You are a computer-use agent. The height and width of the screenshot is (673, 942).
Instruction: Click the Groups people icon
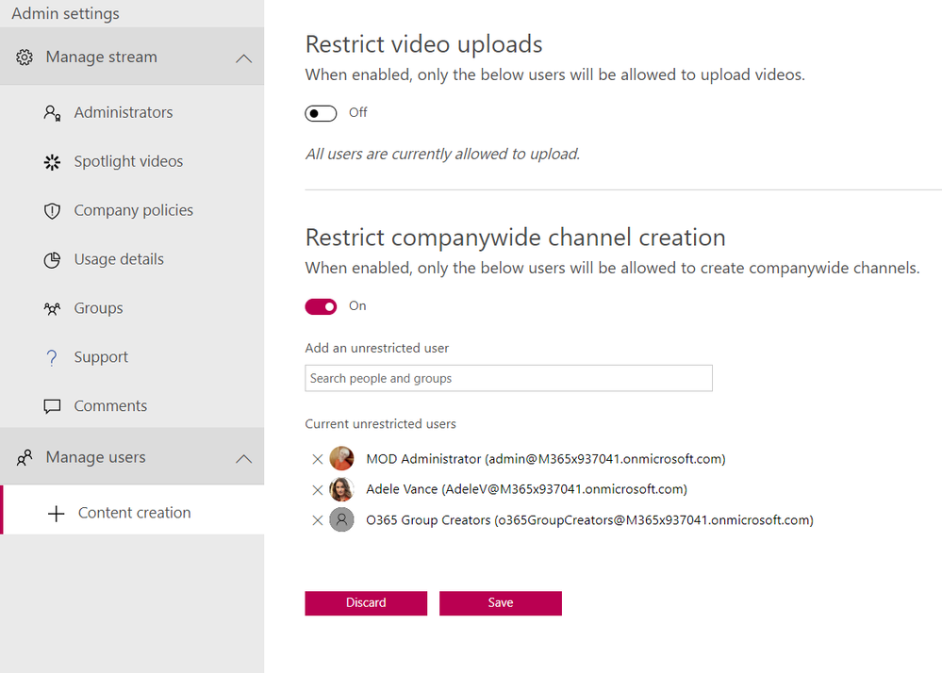(52, 308)
